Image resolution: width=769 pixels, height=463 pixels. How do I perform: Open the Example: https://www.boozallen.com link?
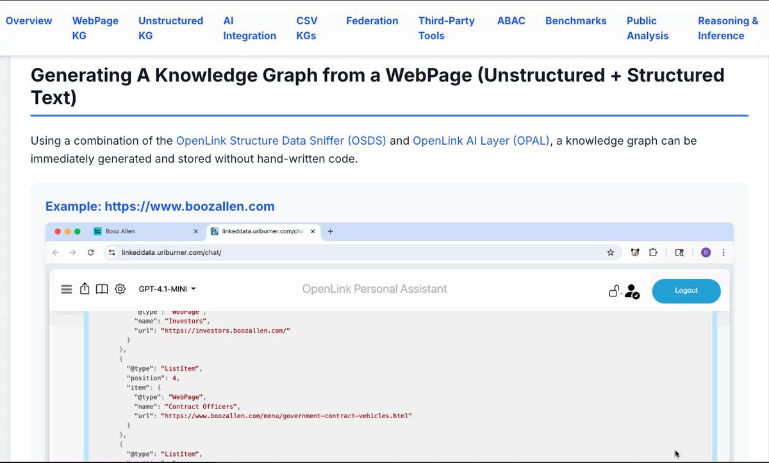tap(160, 206)
